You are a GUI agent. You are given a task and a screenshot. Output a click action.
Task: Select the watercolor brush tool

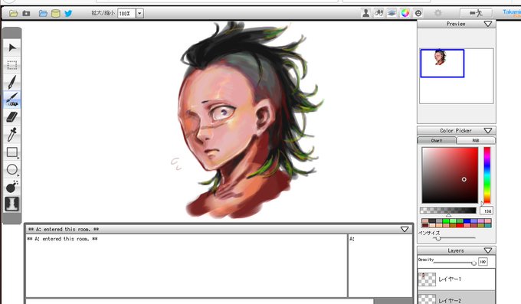12,100
